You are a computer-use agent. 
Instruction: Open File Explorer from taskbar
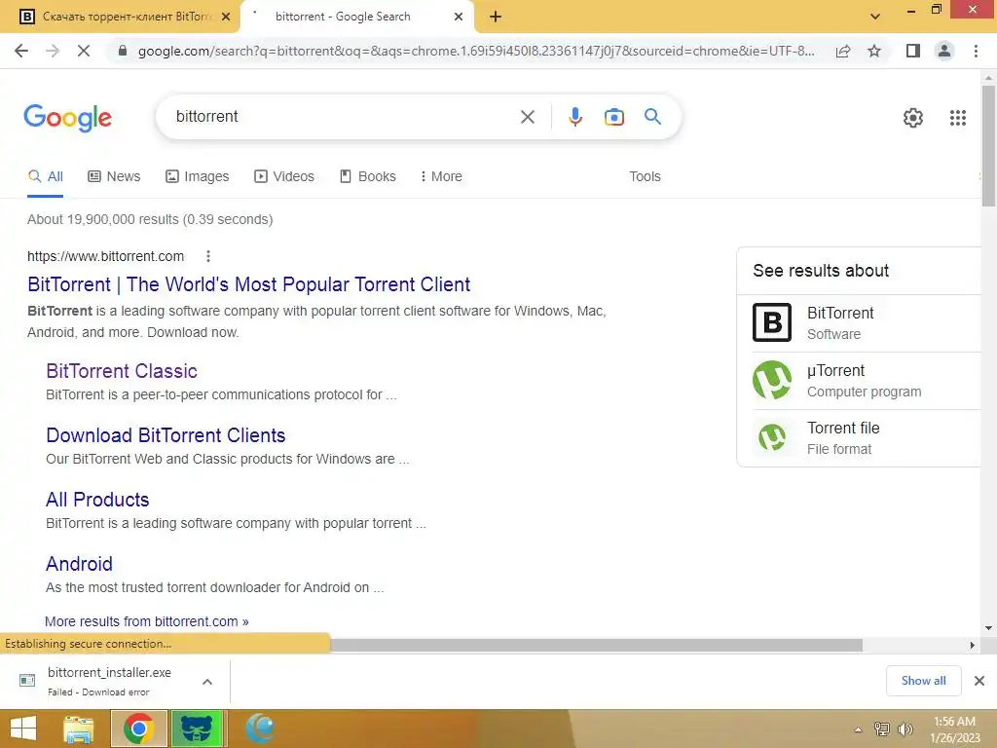tap(79, 729)
